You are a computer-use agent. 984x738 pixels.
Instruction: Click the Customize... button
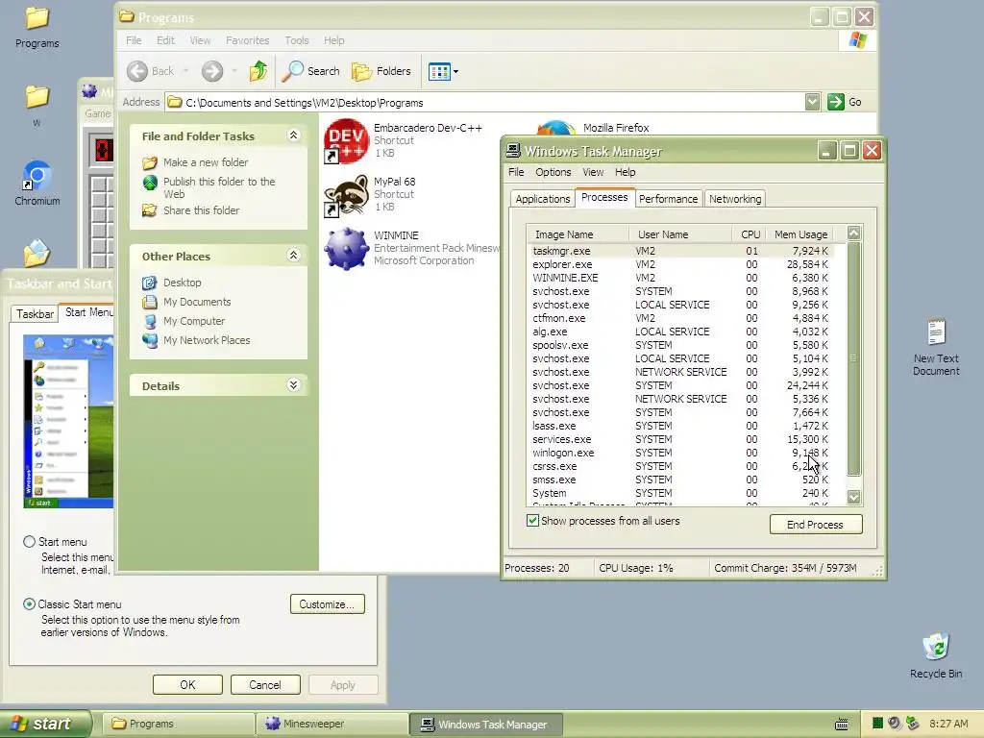coord(328,604)
